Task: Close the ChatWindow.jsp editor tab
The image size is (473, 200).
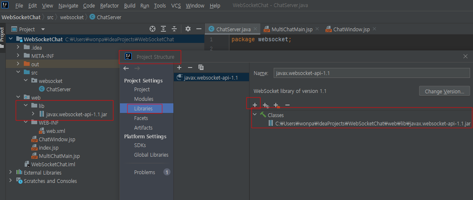Action: coord(374,29)
